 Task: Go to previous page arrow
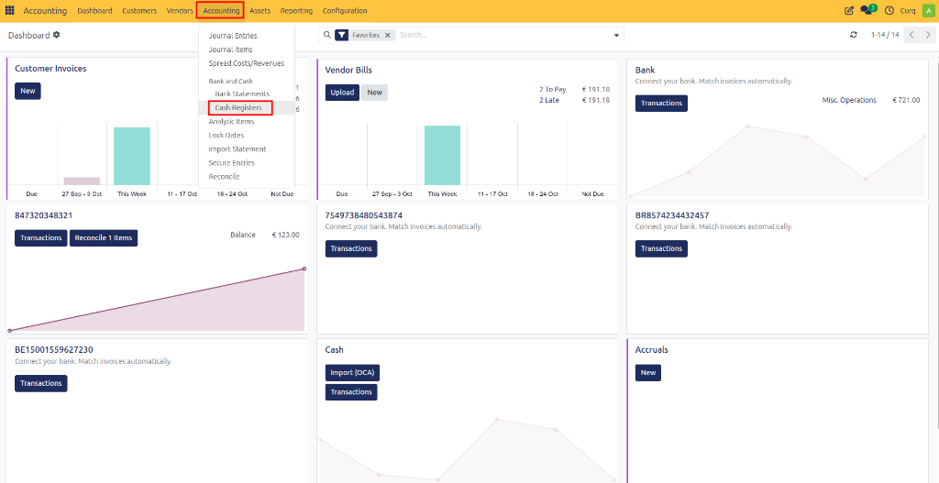point(911,35)
